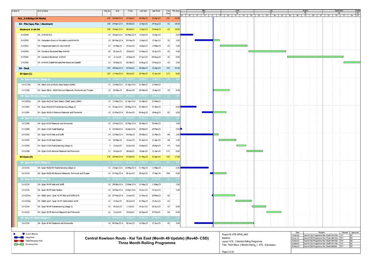Screen dimensions: 382x270
Task: Click the green Gantt bar for activity 3.4-3298
Action: [254, 151]
